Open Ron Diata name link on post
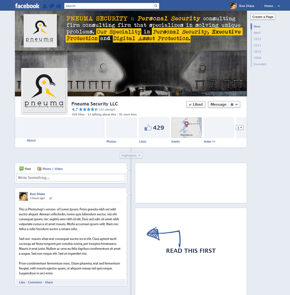The width and height of the screenshot is (290, 295). coord(37,194)
